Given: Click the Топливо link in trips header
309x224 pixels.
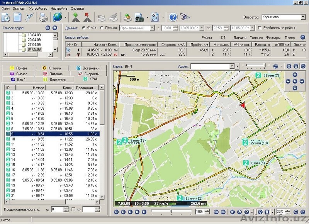Looking at the screenshot, I should [256, 38].
